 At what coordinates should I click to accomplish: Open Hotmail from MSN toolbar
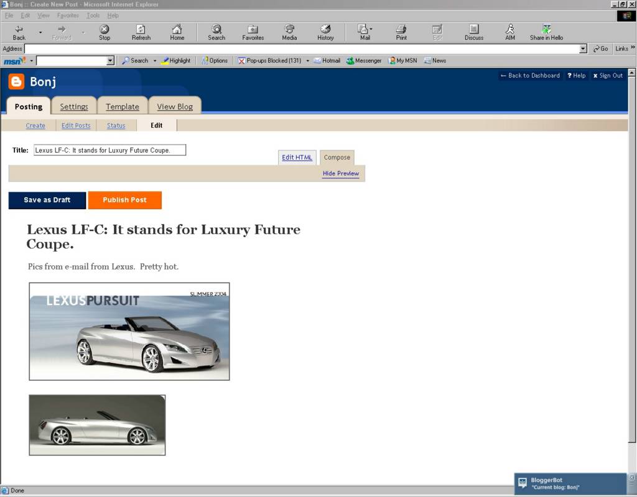(x=327, y=61)
